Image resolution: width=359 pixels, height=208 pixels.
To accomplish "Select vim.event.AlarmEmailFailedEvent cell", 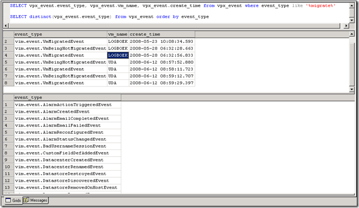I will [x=67, y=125].
